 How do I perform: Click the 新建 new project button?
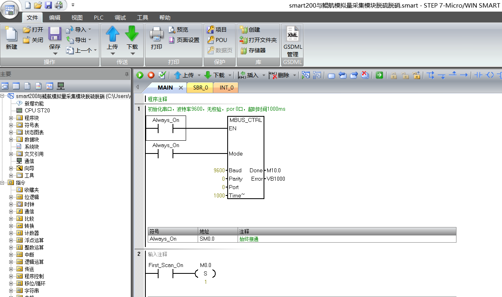[x=12, y=38]
